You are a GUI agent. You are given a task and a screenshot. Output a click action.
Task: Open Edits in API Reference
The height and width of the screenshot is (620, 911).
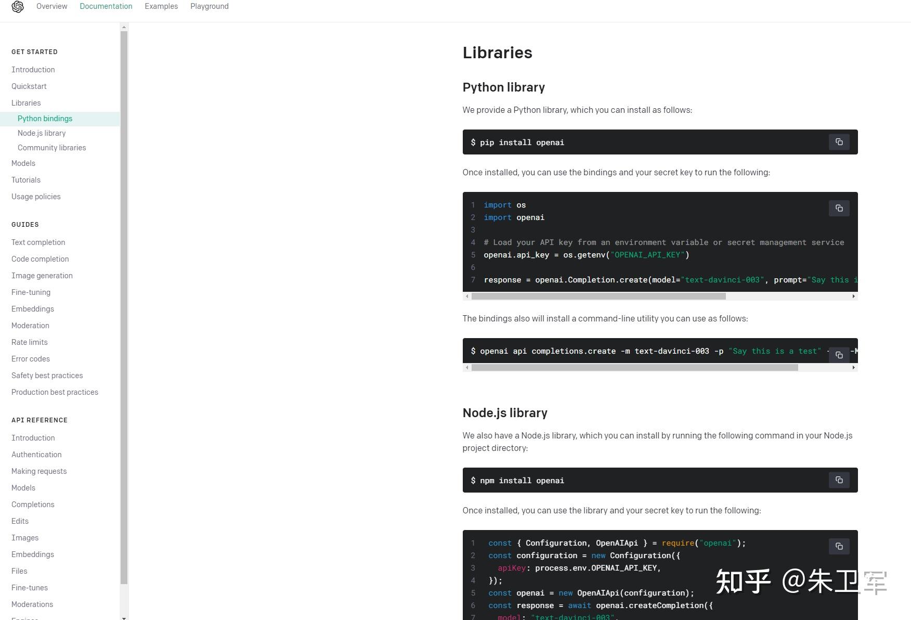[20, 521]
